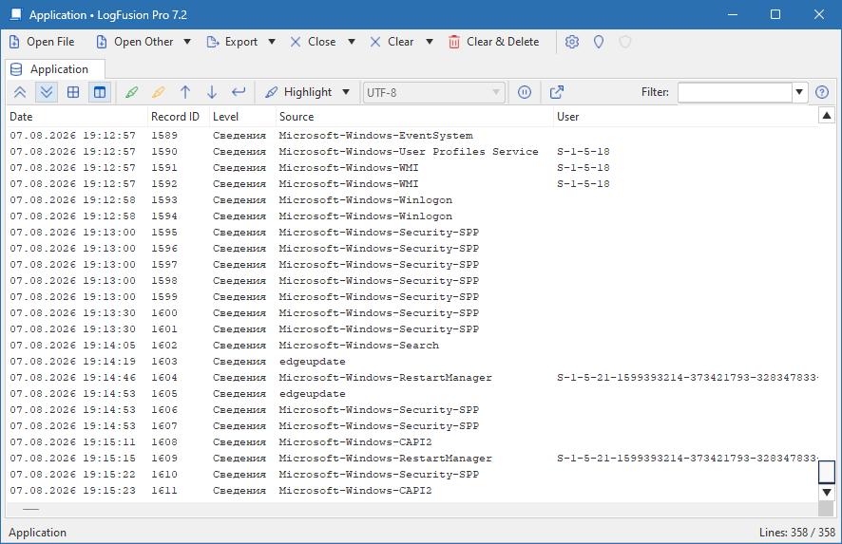Click the Clear button
Viewport: 842px width, 544px height.
392,42
